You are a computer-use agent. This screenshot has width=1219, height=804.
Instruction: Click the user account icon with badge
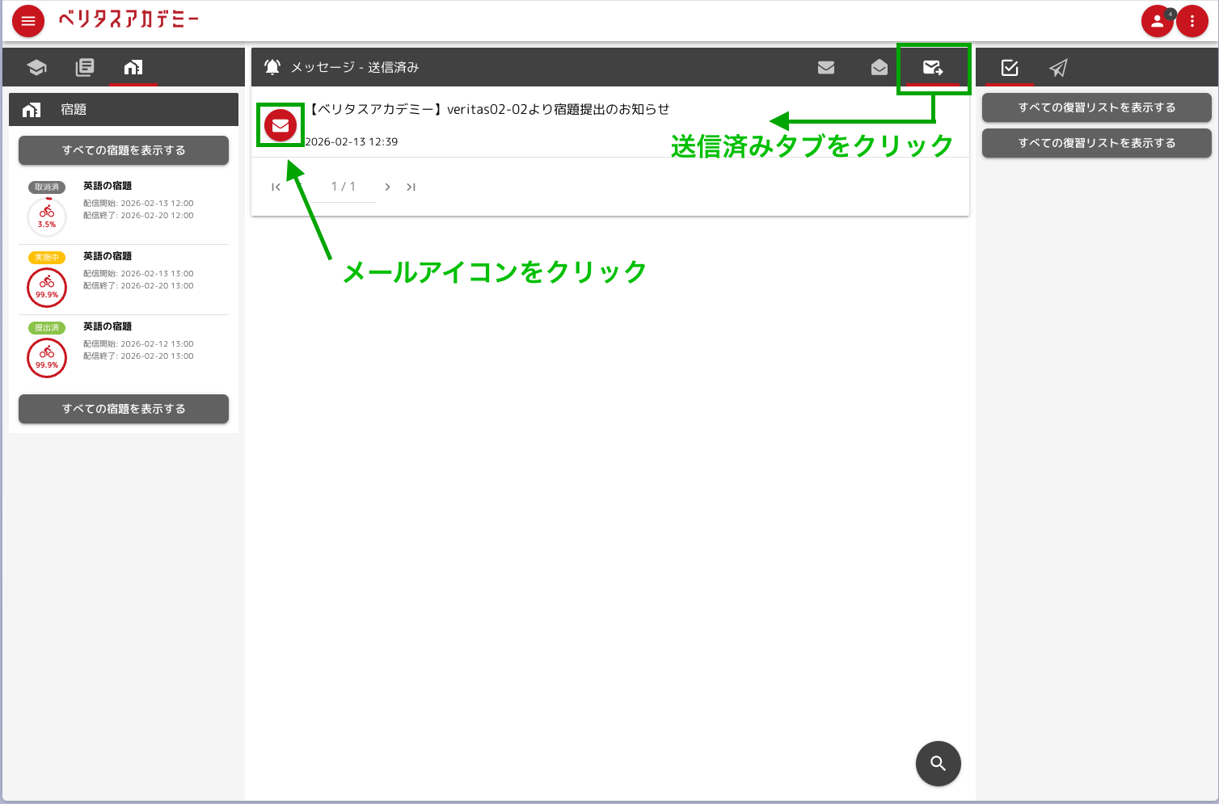[x=1157, y=21]
